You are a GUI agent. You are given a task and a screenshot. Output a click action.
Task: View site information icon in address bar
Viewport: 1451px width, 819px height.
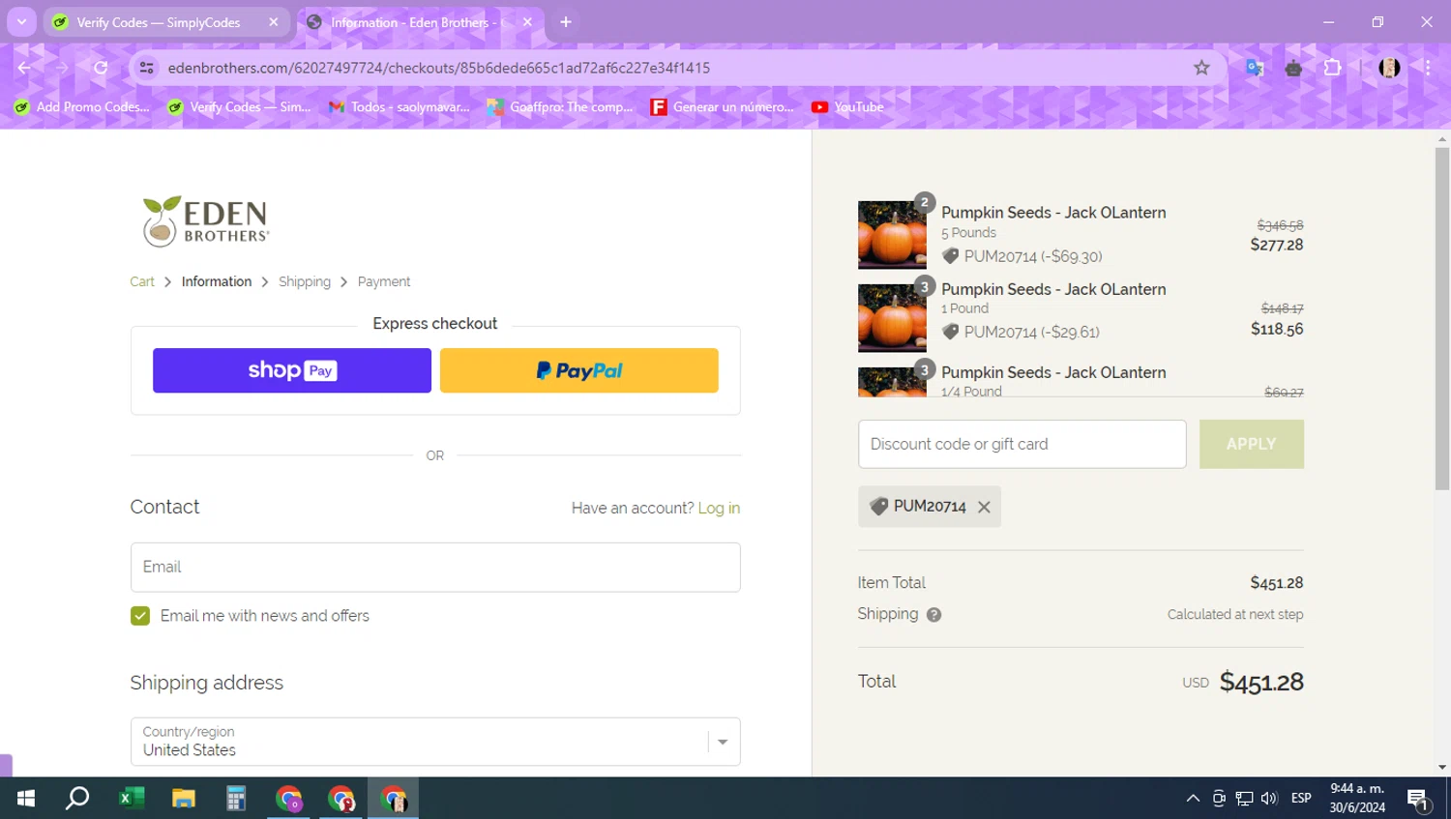(147, 68)
